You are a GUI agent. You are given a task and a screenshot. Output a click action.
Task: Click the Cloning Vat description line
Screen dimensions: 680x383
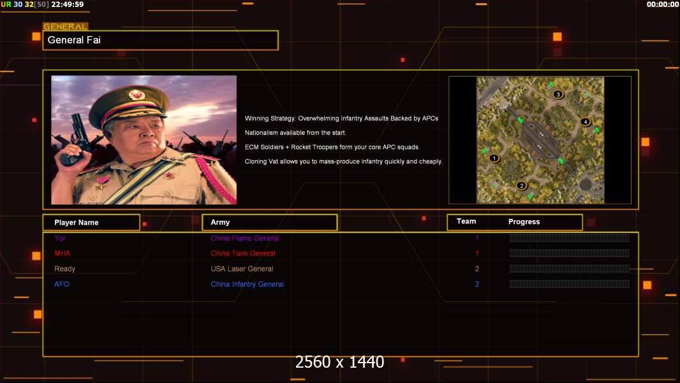click(x=343, y=161)
